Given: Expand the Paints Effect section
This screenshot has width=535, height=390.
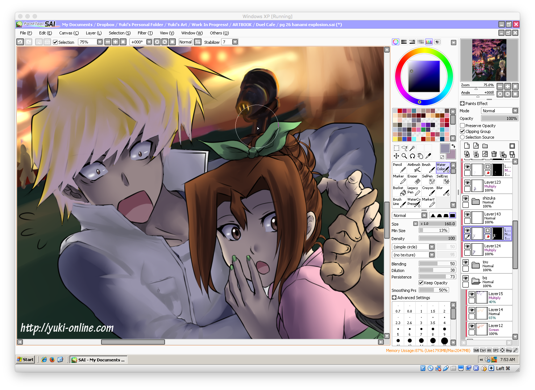Looking at the screenshot, I should (x=463, y=104).
